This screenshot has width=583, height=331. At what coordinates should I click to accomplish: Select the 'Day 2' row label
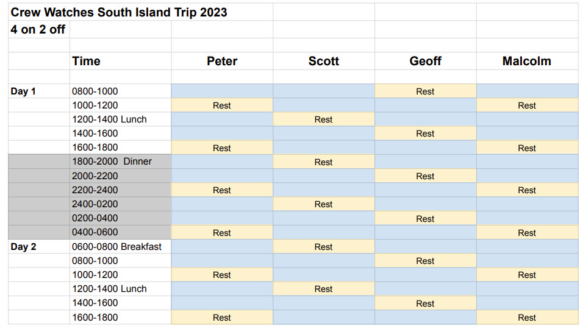coord(24,247)
